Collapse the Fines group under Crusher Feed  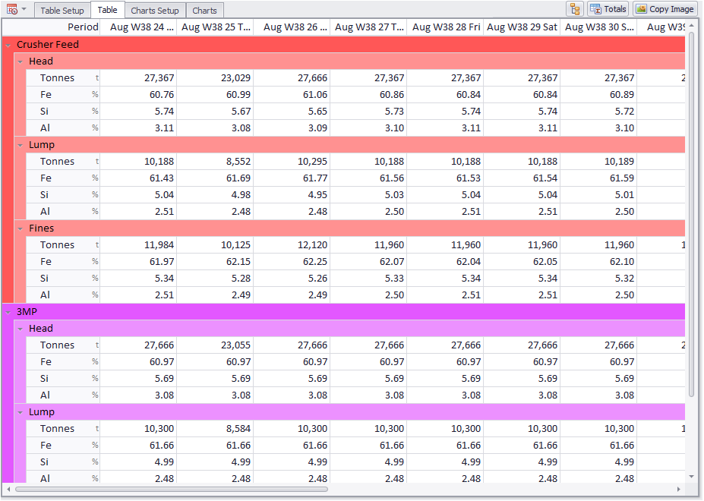[21, 228]
